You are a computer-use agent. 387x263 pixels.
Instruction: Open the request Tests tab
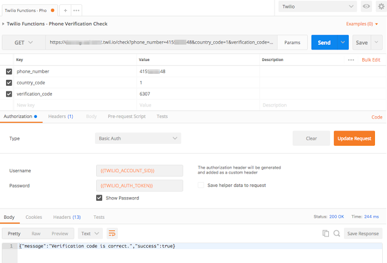click(x=162, y=117)
